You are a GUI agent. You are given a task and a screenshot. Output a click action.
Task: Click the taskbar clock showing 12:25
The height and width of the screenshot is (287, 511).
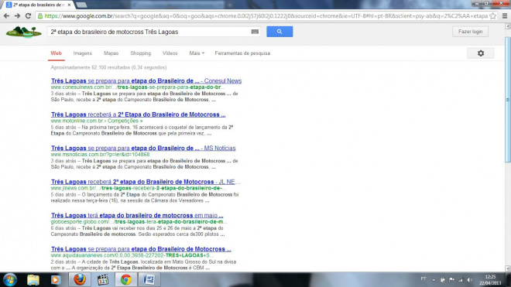tap(490, 280)
